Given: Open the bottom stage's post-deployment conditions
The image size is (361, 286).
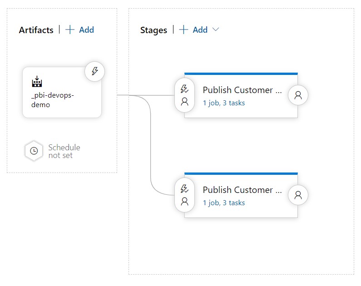Looking at the screenshot, I should tap(298, 195).
